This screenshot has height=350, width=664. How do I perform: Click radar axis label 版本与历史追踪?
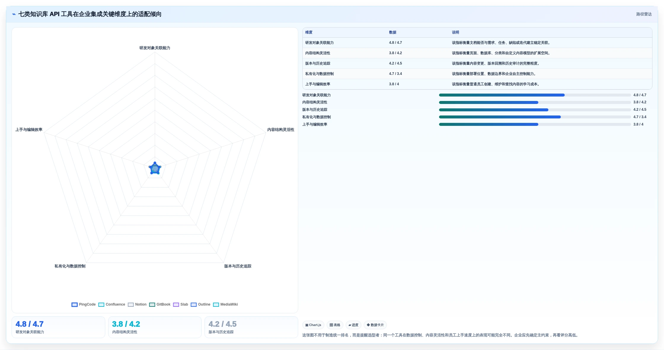[x=238, y=266]
